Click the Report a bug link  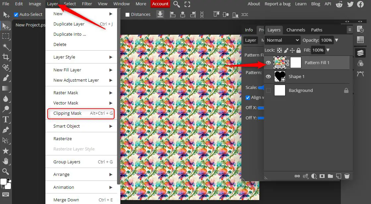click(x=278, y=4)
